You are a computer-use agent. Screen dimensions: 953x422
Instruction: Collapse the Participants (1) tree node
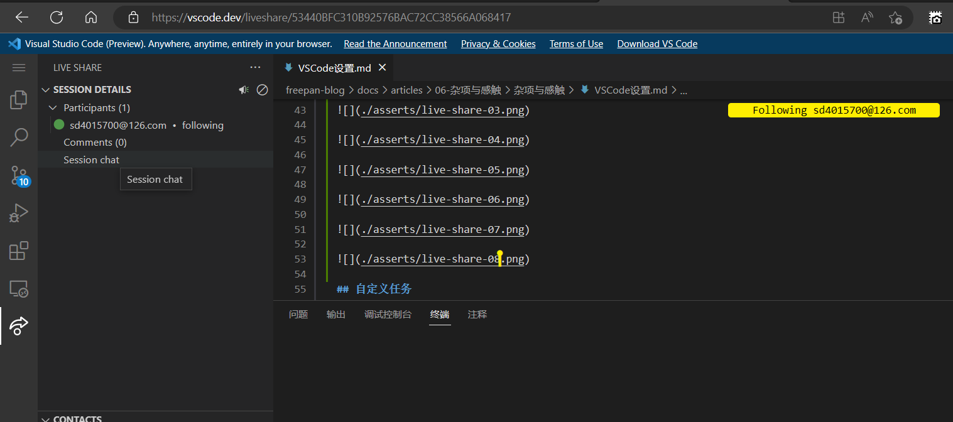coord(53,108)
